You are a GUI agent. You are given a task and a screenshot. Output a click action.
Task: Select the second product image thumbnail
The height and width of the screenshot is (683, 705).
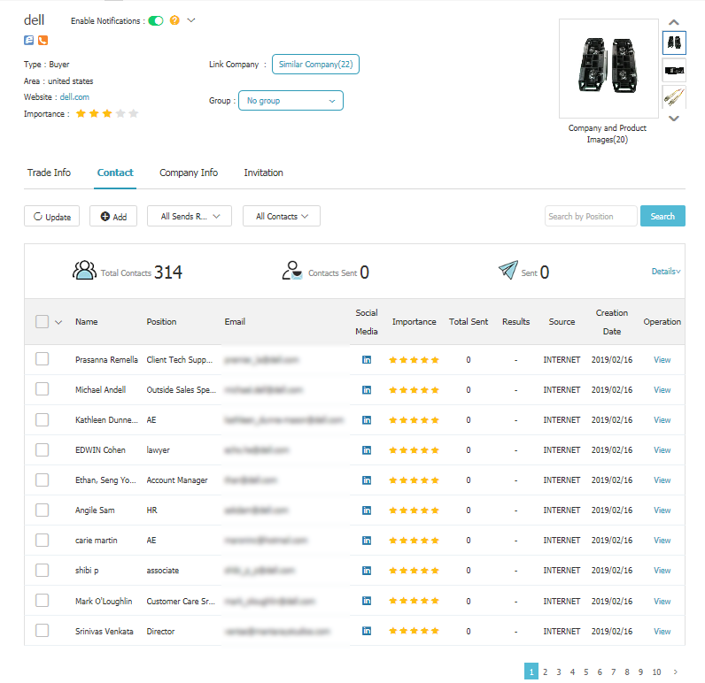pyautogui.click(x=674, y=71)
